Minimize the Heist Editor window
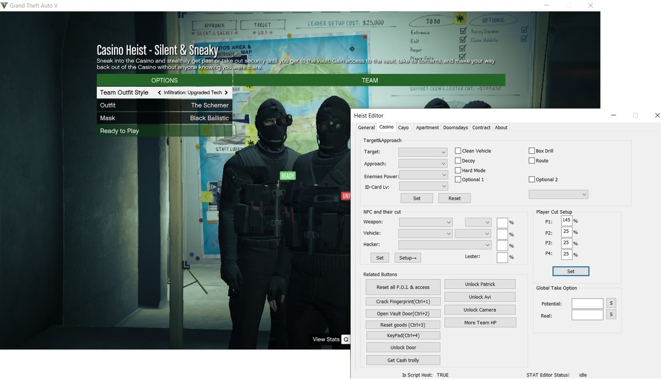The height and width of the screenshot is (379, 661). click(x=613, y=116)
